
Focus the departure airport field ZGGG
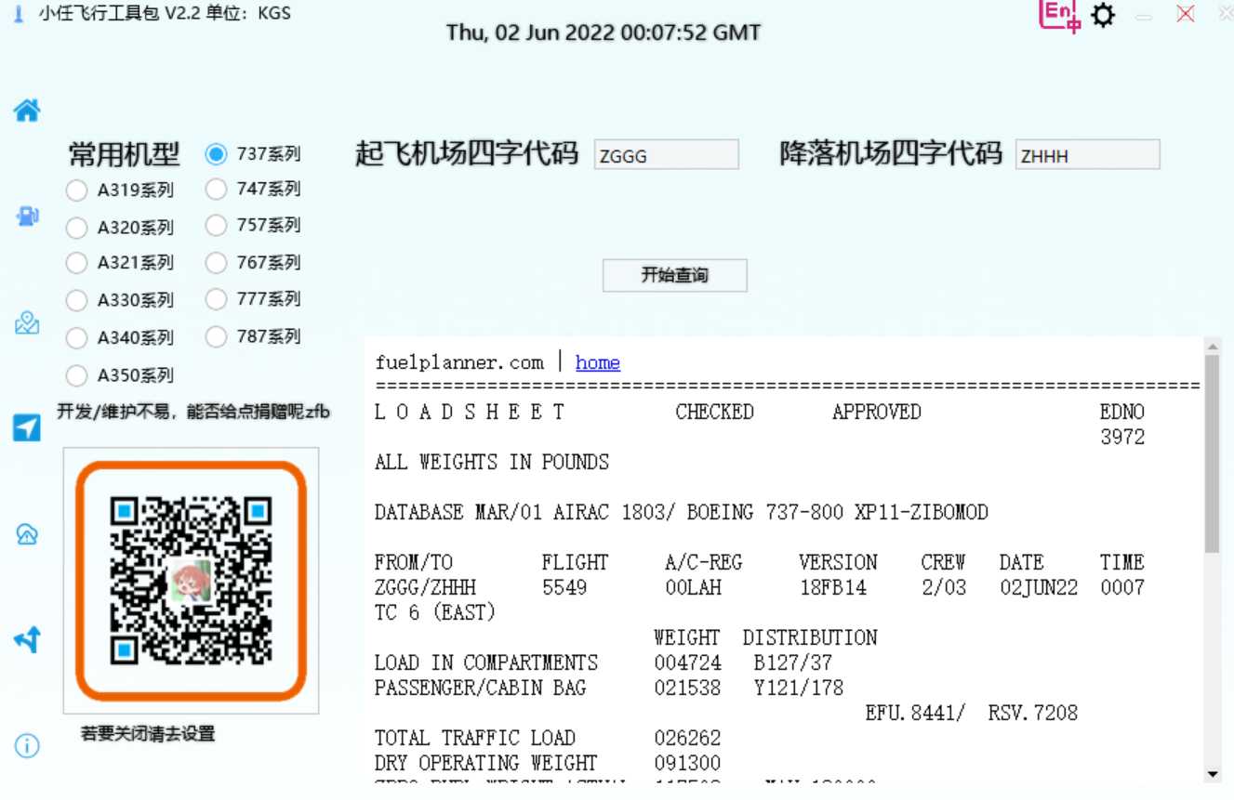[x=667, y=154]
